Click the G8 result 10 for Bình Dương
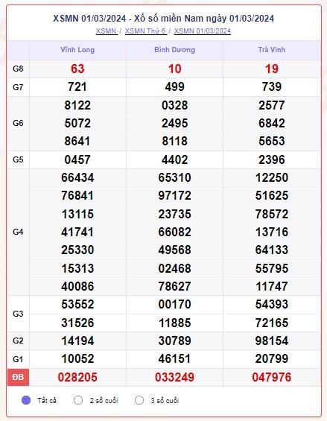 tap(174, 69)
